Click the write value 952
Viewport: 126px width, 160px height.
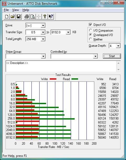coord(103,84)
